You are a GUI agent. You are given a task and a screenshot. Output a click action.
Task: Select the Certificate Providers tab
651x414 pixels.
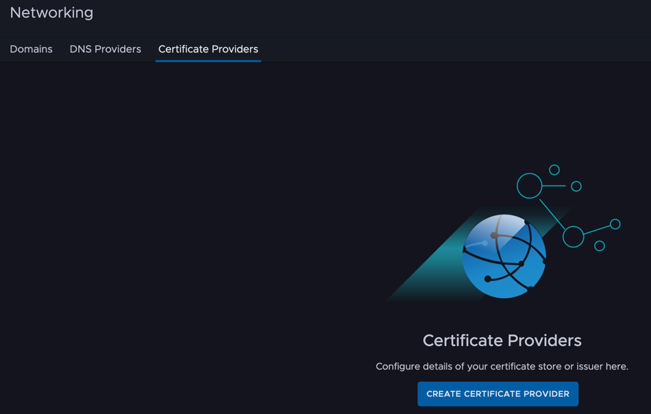click(x=208, y=49)
